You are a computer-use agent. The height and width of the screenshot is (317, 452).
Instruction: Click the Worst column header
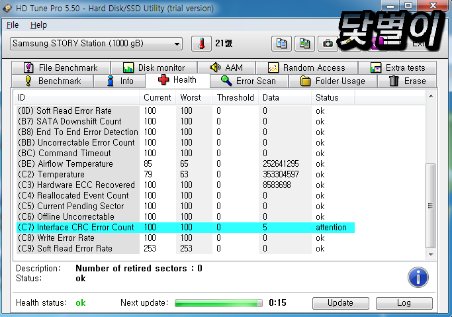[194, 98]
